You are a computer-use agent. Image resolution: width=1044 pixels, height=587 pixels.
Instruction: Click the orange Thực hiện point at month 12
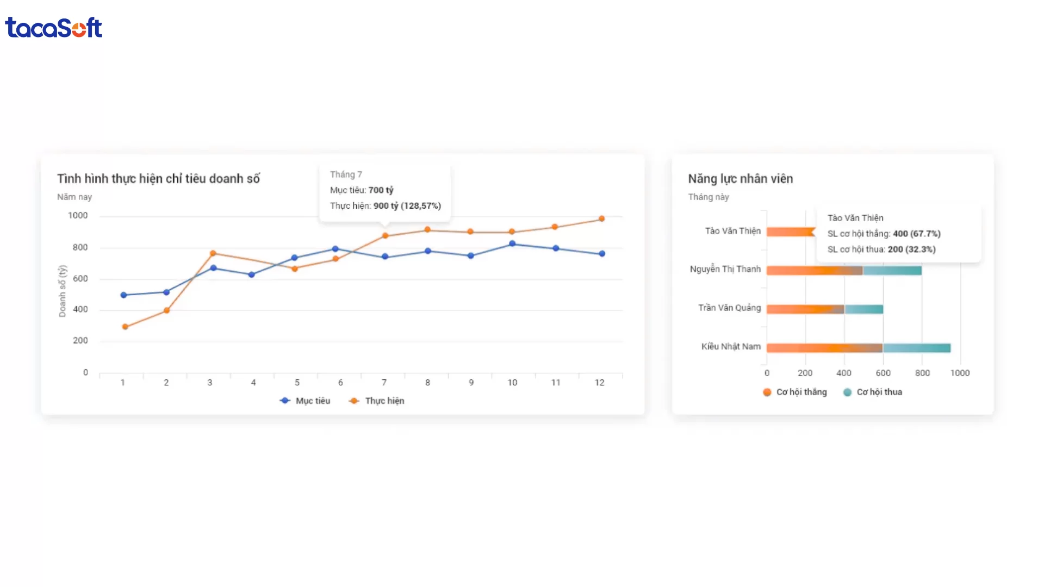coord(601,219)
